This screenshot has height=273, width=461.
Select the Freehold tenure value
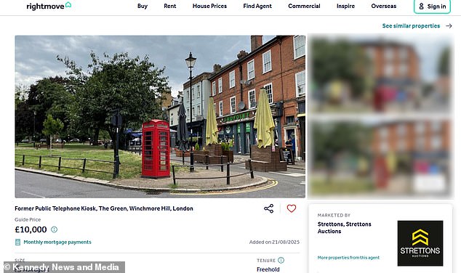[268, 269]
